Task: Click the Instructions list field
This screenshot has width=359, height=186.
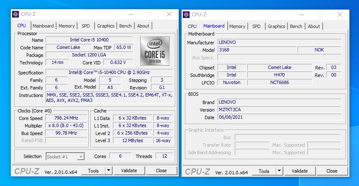Action: pyautogui.click(x=109, y=98)
